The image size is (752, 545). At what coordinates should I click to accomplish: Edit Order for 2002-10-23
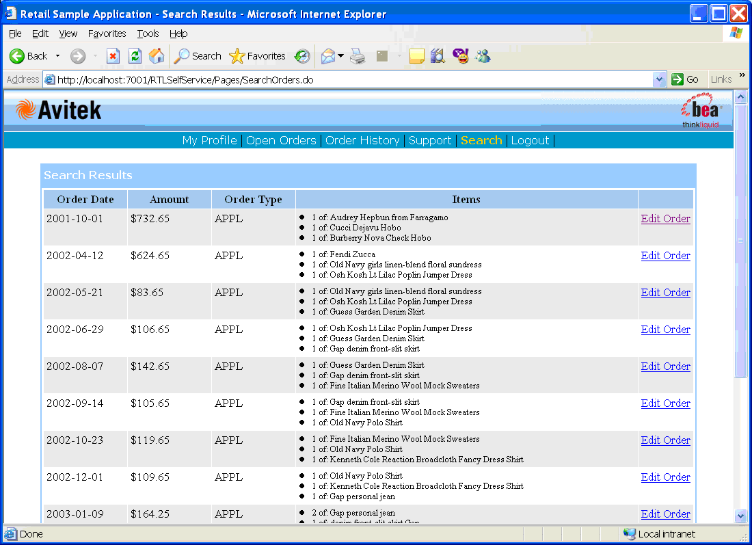click(x=666, y=440)
